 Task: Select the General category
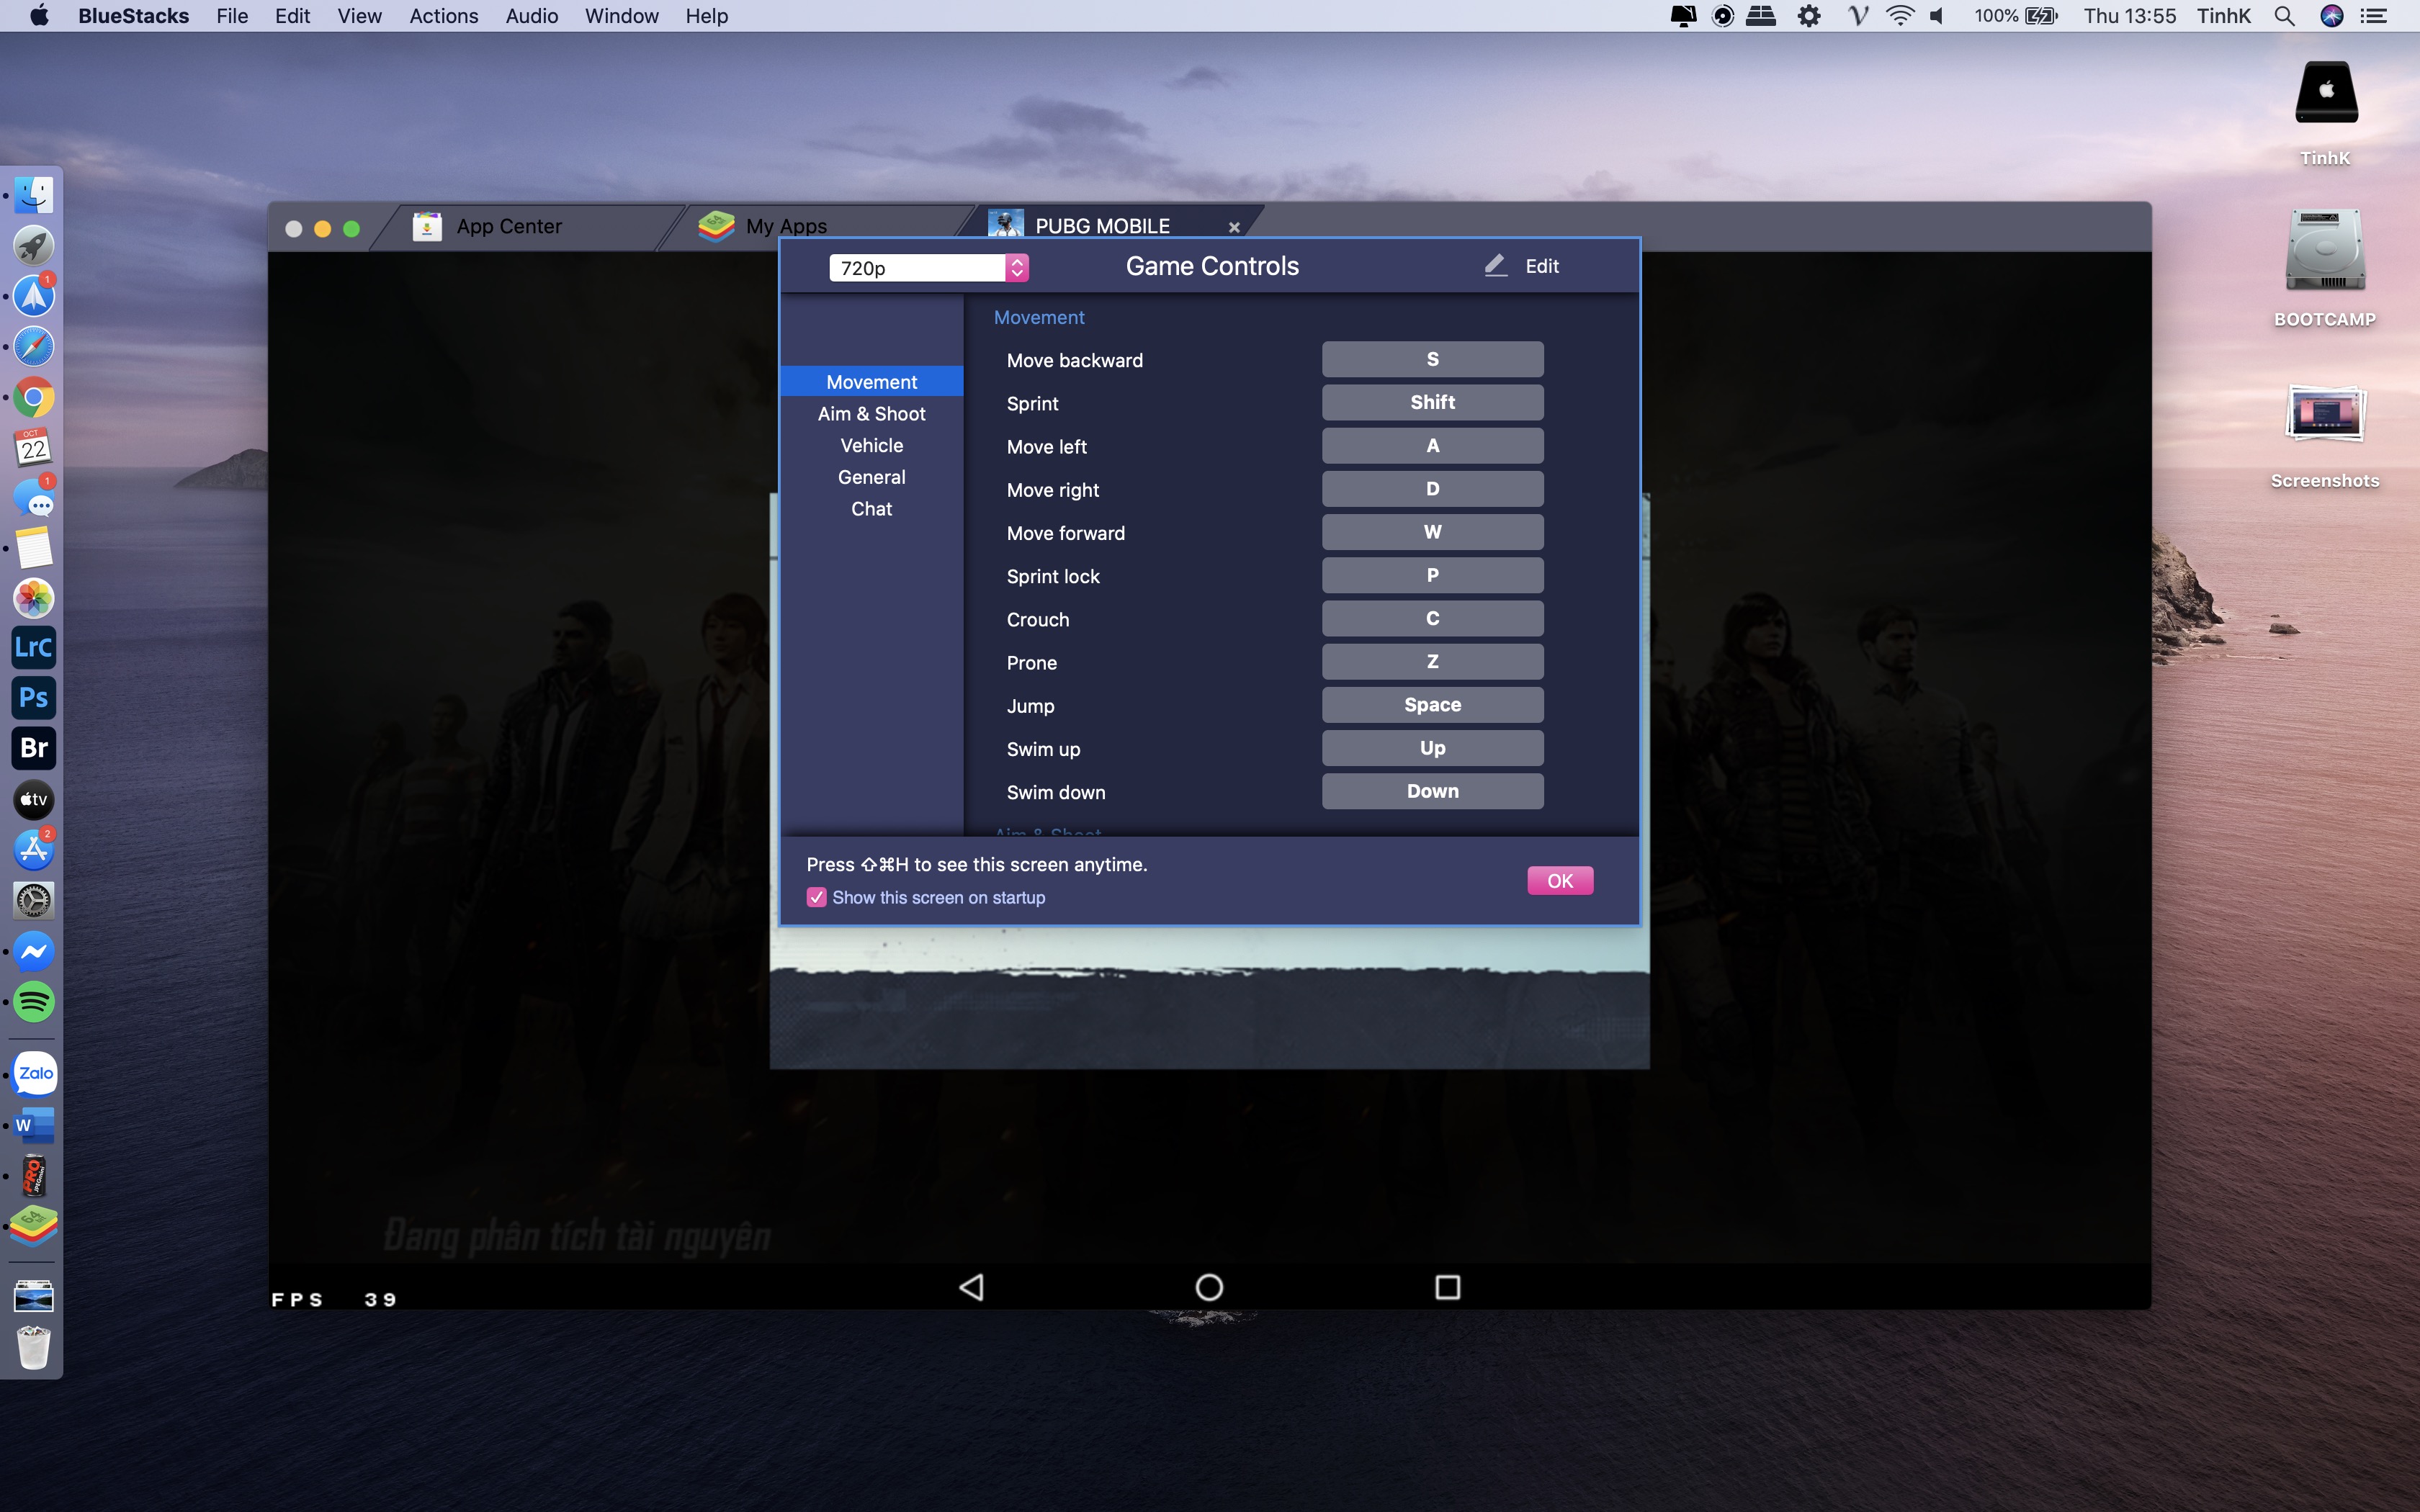tap(871, 477)
